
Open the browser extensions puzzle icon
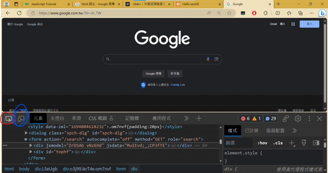click(x=266, y=13)
